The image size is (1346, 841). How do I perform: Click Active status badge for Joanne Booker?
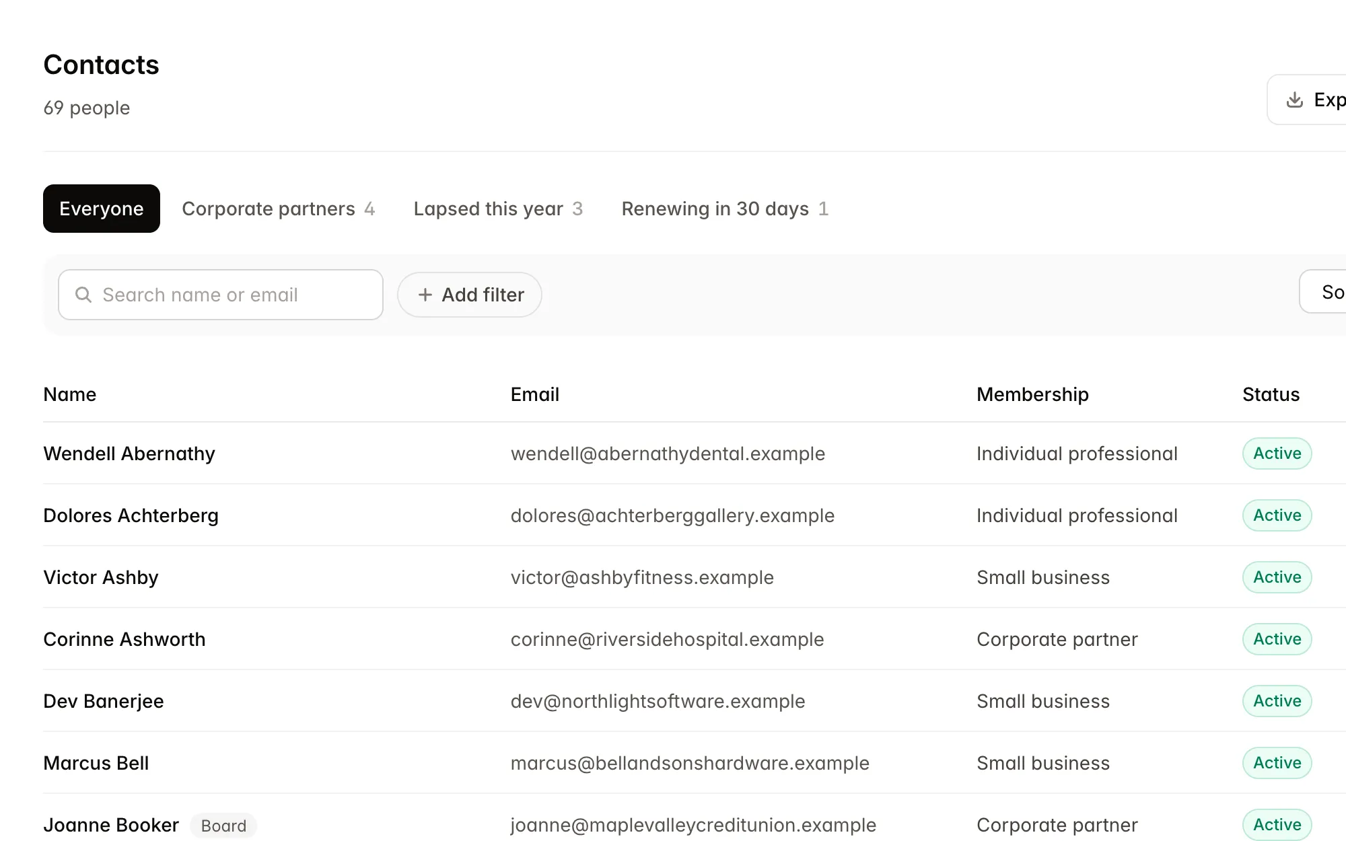click(x=1277, y=825)
